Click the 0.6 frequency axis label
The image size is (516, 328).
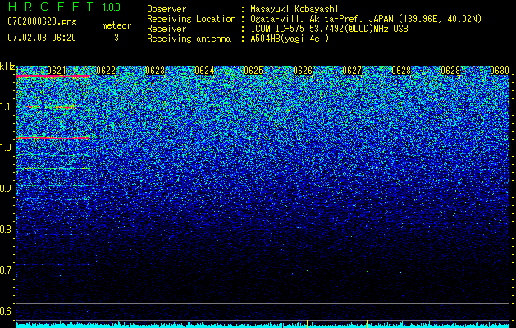(x=7, y=312)
